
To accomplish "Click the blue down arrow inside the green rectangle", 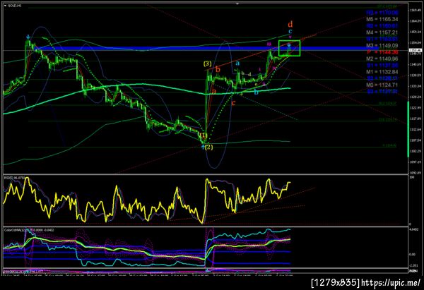I will click(x=289, y=45).
